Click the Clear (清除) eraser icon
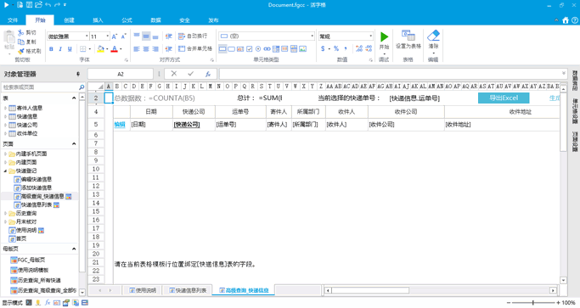Viewport: 580px width, 308px height. (x=433, y=36)
